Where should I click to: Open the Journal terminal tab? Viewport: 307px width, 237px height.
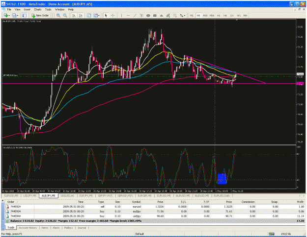[x=82, y=228]
